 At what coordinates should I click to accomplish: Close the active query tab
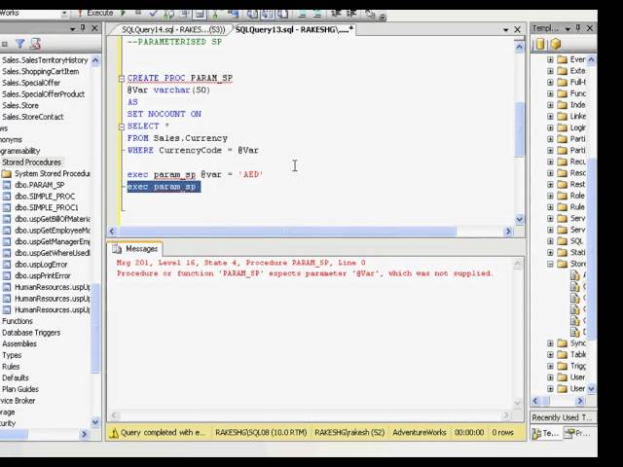click(517, 29)
